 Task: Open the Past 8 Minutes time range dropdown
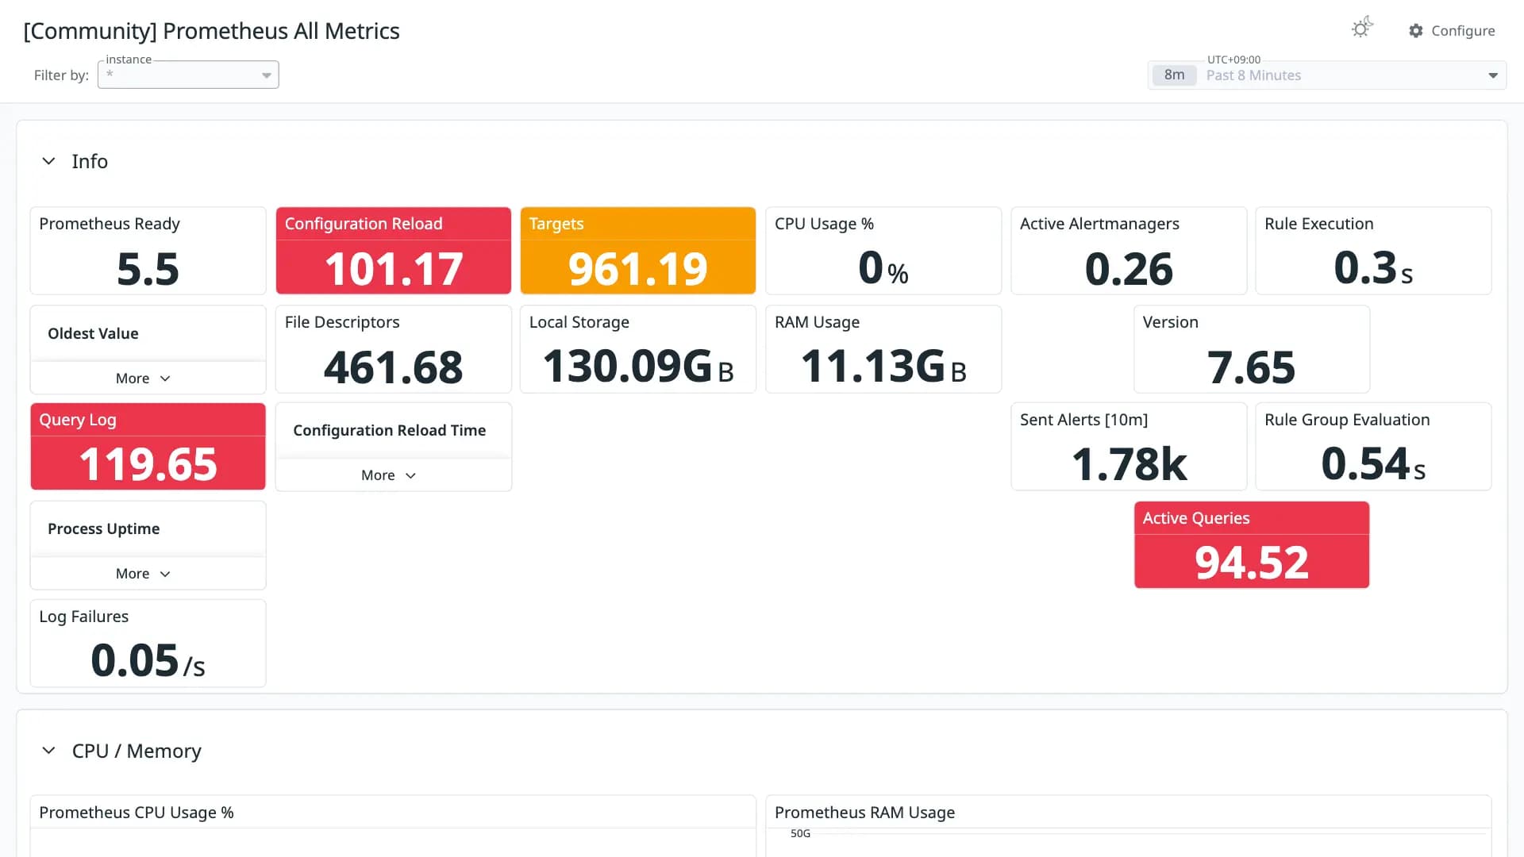(x=1327, y=75)
